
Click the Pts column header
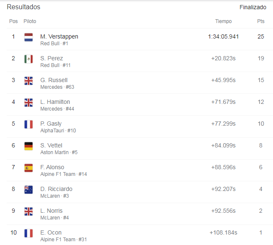click(261, 21)
